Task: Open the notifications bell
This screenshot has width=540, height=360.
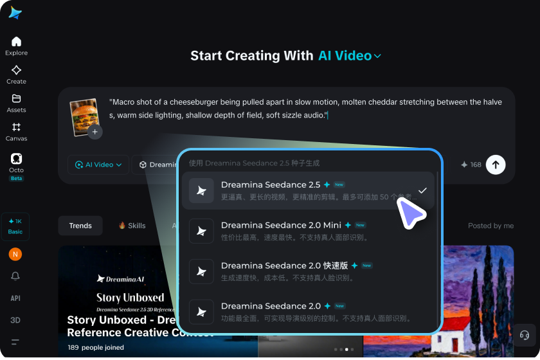Action: pos(15,276)
